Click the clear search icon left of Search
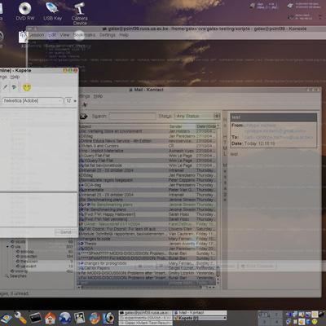This screenshot has width=326, height=326. [x=84, y=117]
